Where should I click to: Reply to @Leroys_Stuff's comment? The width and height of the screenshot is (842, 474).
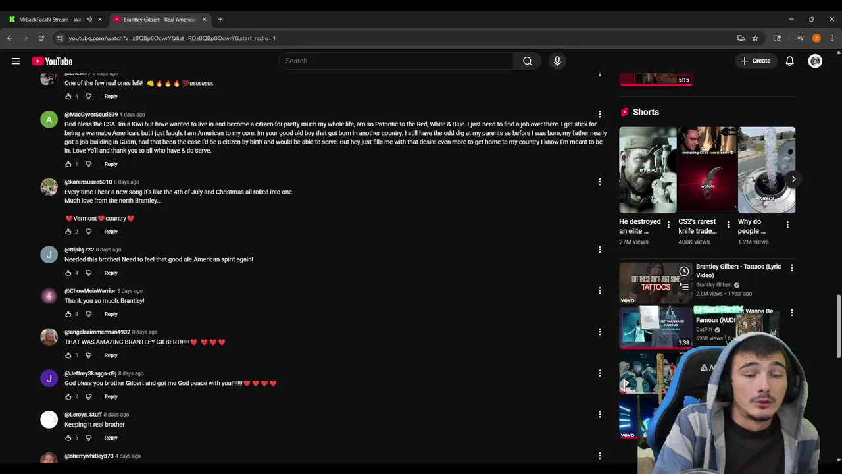(111, 438)
